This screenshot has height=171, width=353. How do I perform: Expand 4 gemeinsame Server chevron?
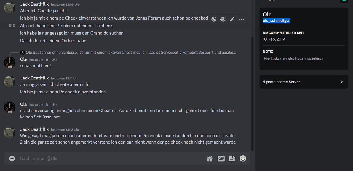point(341,82)
